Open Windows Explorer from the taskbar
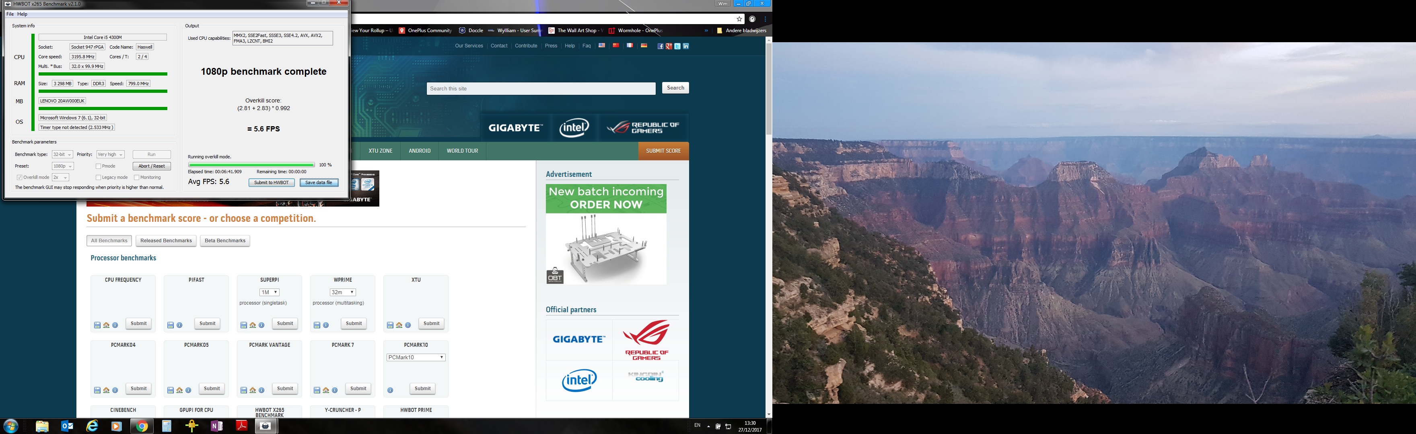The width and height of the screenshot is (1416, 434). 42,426
